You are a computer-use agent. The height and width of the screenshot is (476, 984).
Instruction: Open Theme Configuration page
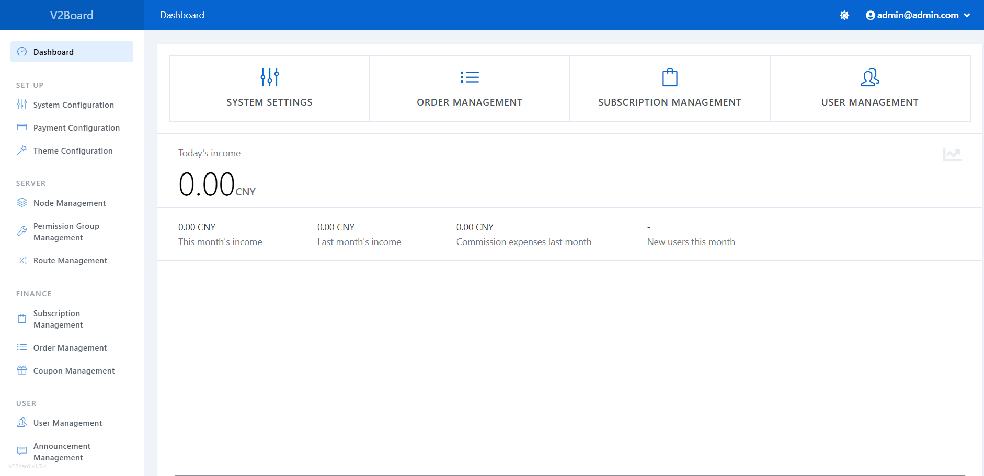coord(73,151)
